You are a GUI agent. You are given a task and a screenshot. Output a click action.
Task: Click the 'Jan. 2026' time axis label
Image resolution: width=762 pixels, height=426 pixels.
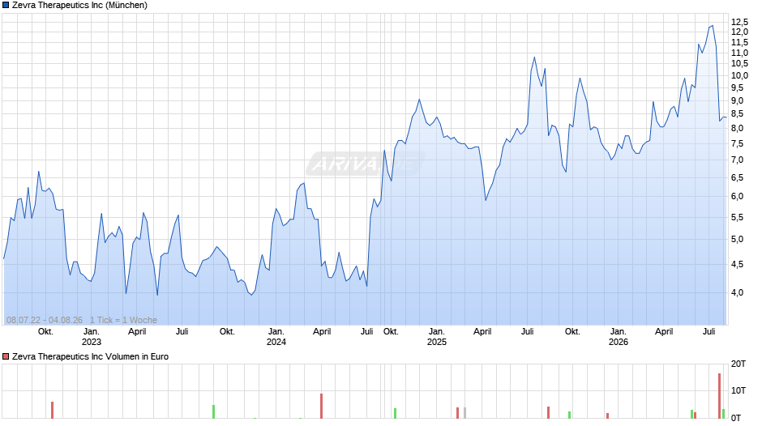619,337
